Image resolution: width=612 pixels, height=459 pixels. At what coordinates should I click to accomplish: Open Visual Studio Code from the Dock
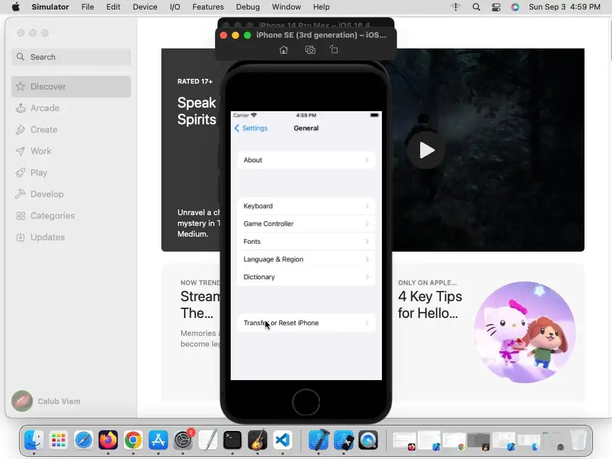pos(283,440)
